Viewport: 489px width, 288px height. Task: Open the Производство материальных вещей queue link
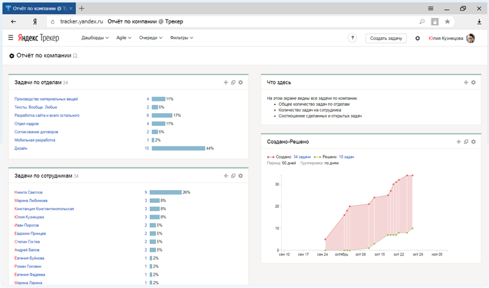pyautogui.click(x=46, y=99)
